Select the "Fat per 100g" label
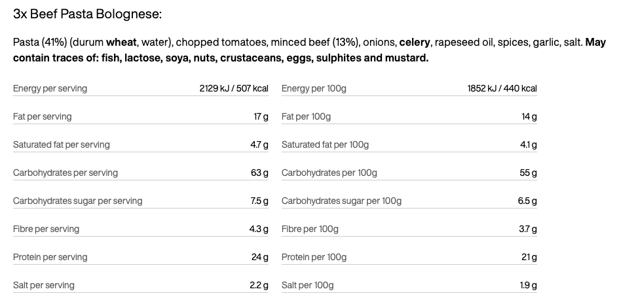The image size is (638, 302). click(306, 116)
